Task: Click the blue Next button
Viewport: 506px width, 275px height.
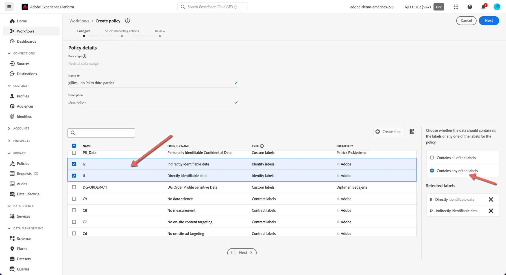Action: [x=489, y=21]
